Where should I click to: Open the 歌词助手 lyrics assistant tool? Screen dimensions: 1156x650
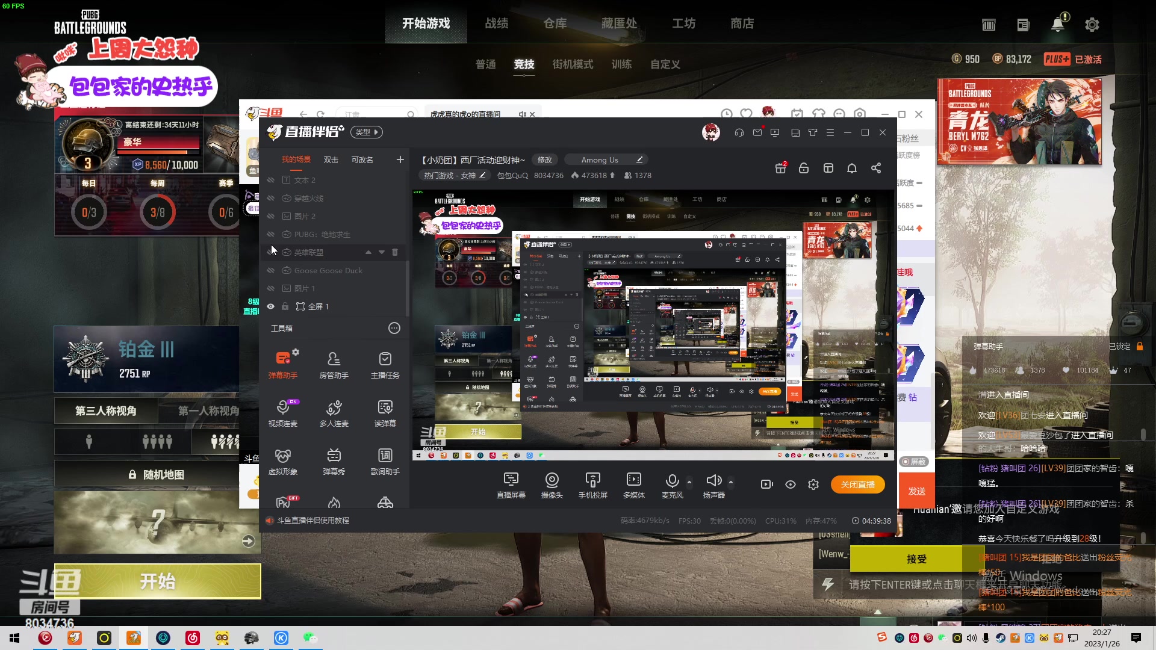coord(385,460)
